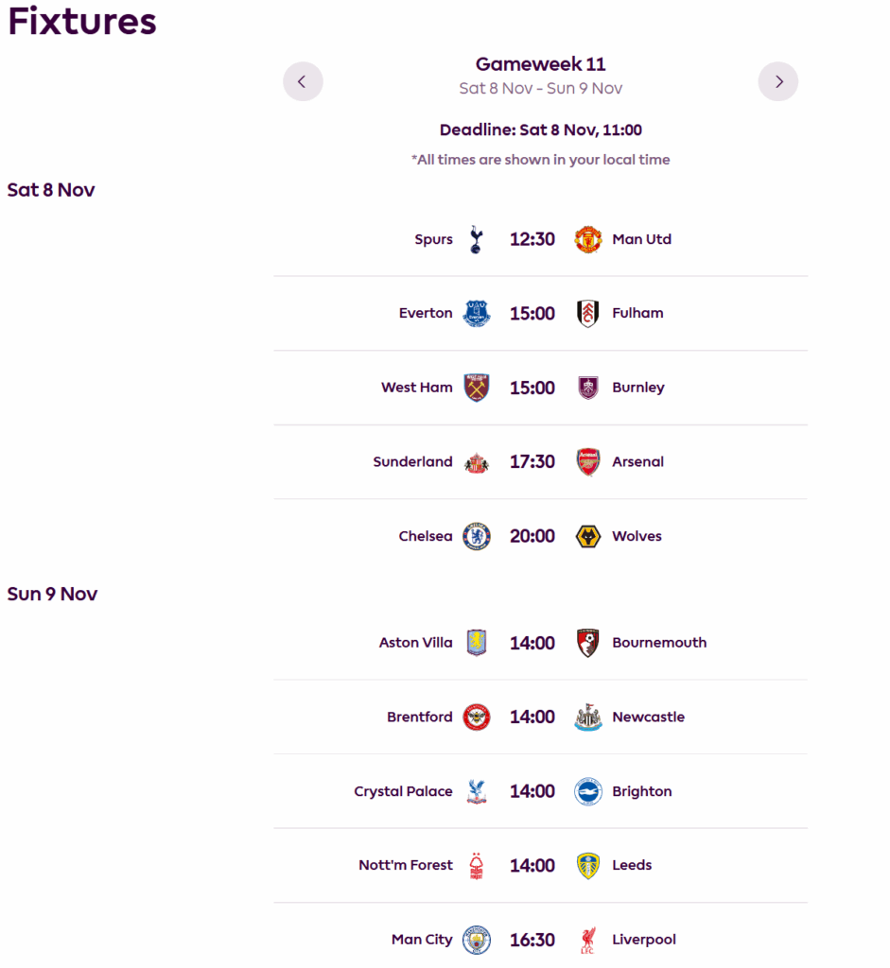This screenshot has height=968, width=890.
Task: Select the Man Utd badge
Action: click(587, 239)
